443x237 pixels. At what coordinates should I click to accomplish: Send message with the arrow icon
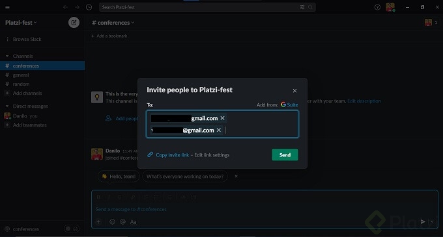tap(423, 222)
